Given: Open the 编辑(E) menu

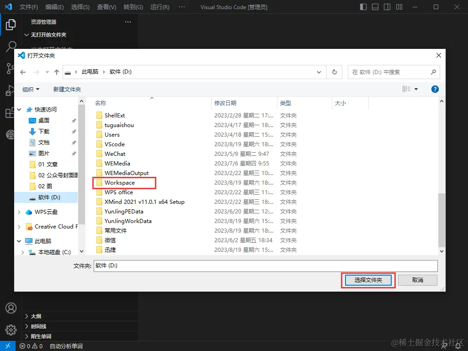Looking at the screenshot, I should (x=54, y=7).
